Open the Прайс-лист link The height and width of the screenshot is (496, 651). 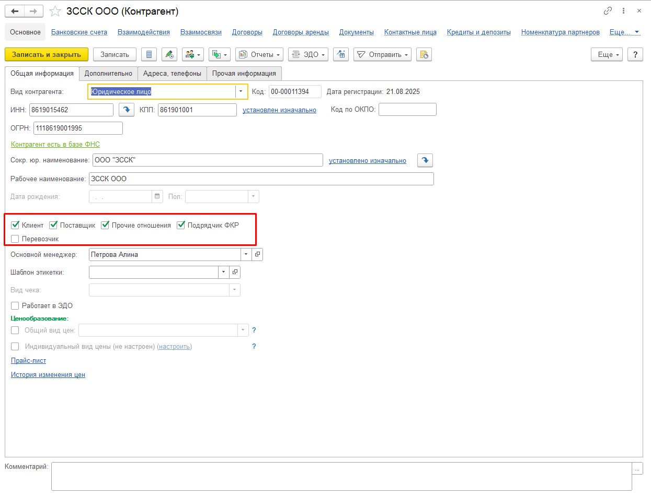29,360
